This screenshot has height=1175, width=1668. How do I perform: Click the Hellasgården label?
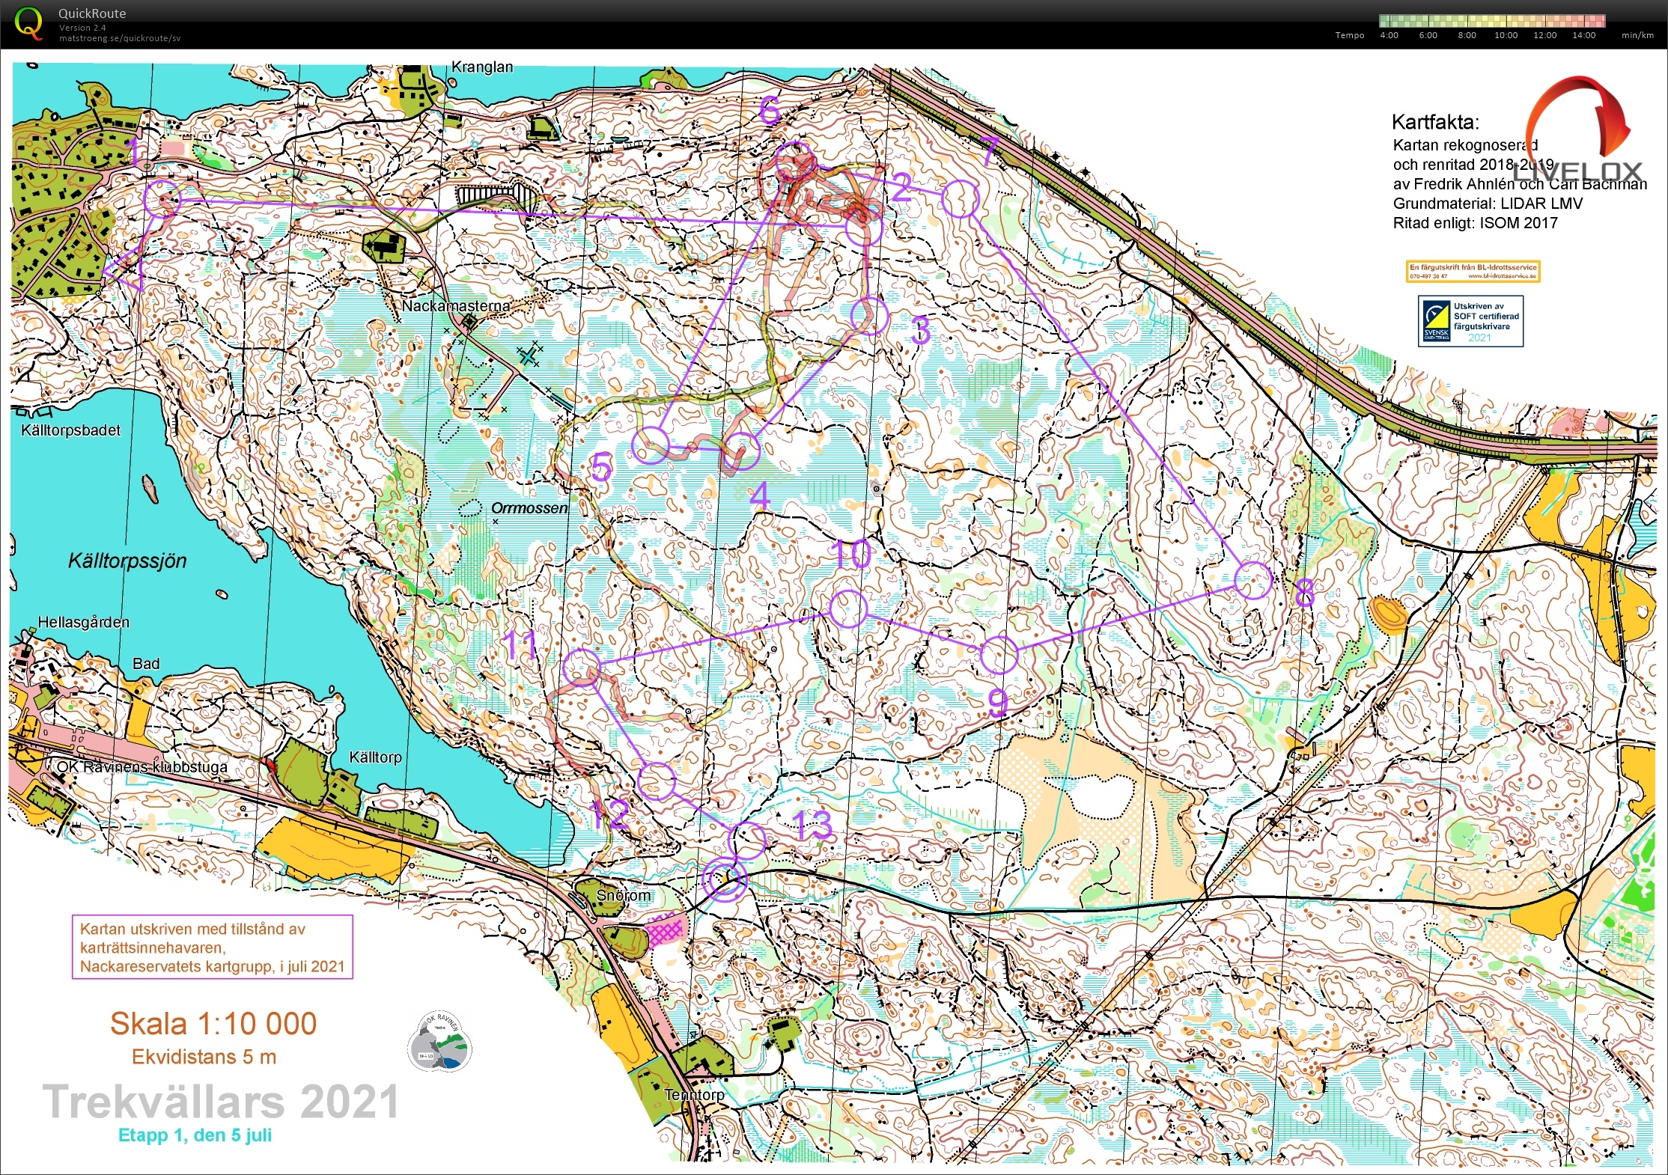pos(84,622)
